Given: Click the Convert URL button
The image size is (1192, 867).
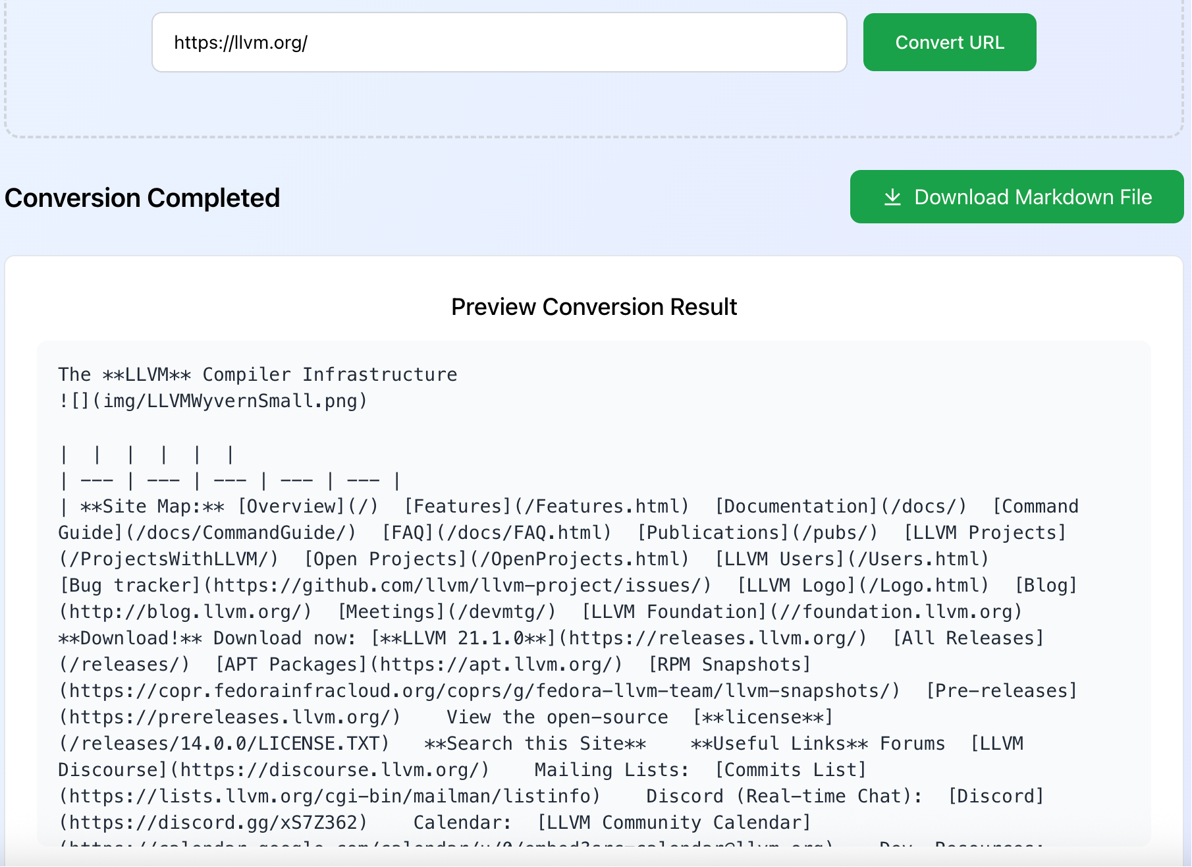Looking at the screenshot, I should point(950,42).
